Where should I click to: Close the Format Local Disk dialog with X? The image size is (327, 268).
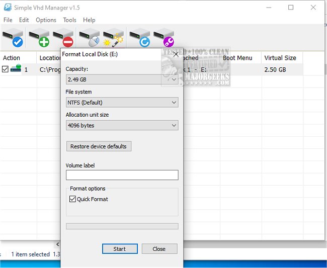[x=176, y=54]
